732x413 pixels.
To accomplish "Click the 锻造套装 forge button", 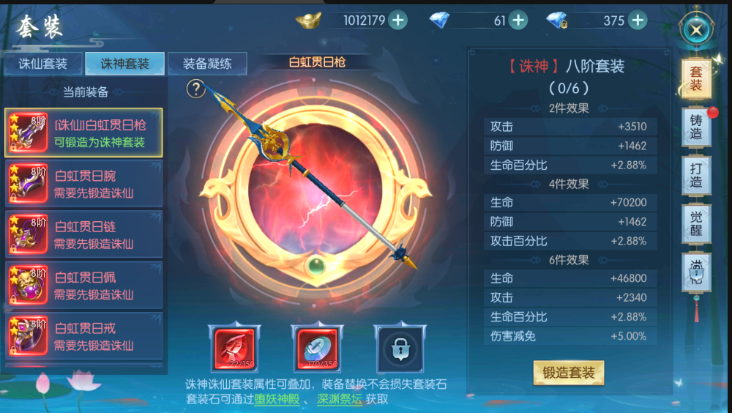I will click(x=569, y=372).
